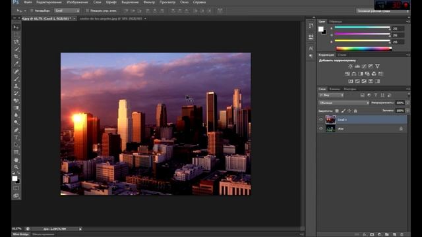Select the Lasso tool
Screen dimensions: 422x237
[x=16, y=42]
